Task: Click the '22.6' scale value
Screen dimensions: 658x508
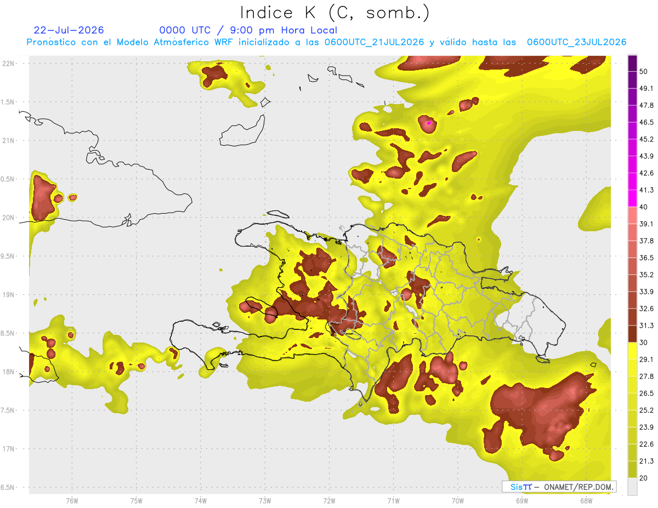Action: [646, 444]
